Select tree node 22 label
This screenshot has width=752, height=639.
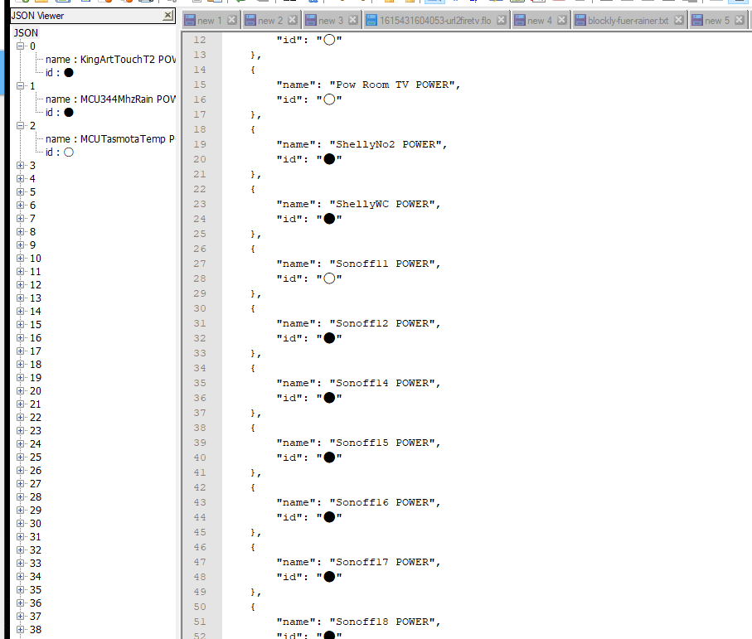(x=36, y=418)
